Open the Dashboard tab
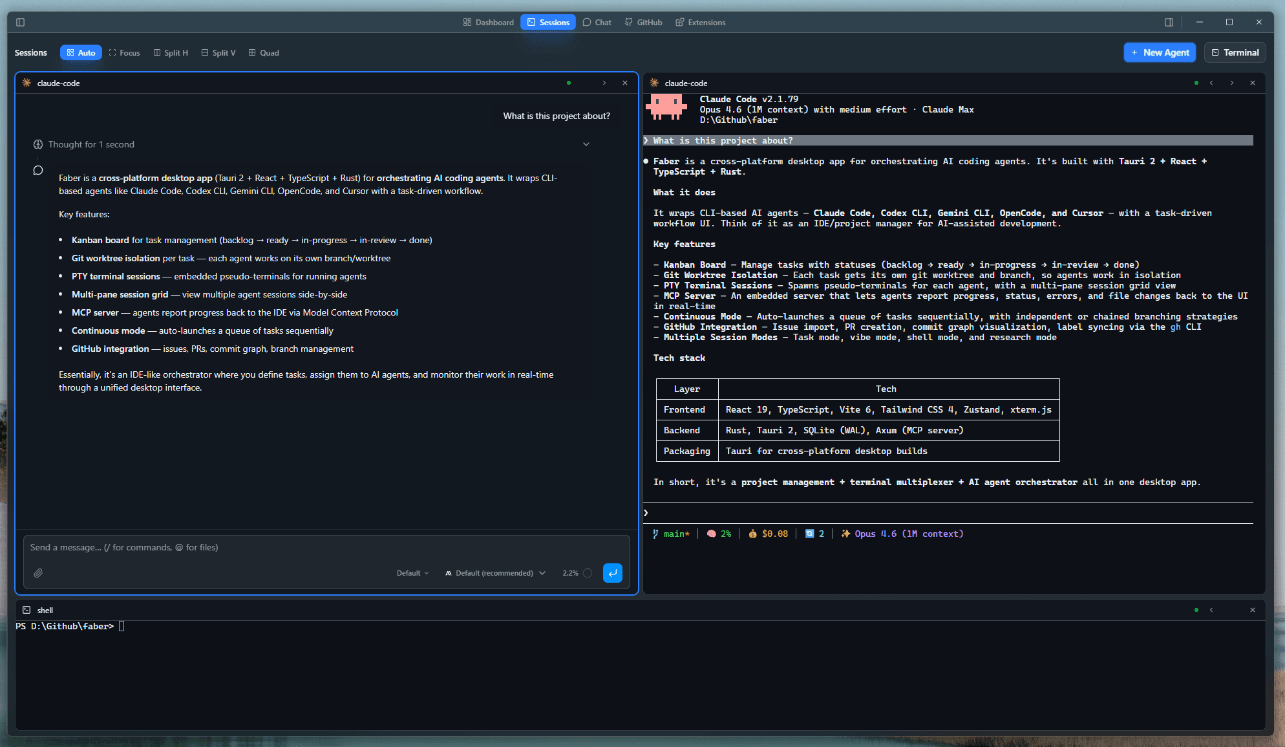 click(489, 22)
